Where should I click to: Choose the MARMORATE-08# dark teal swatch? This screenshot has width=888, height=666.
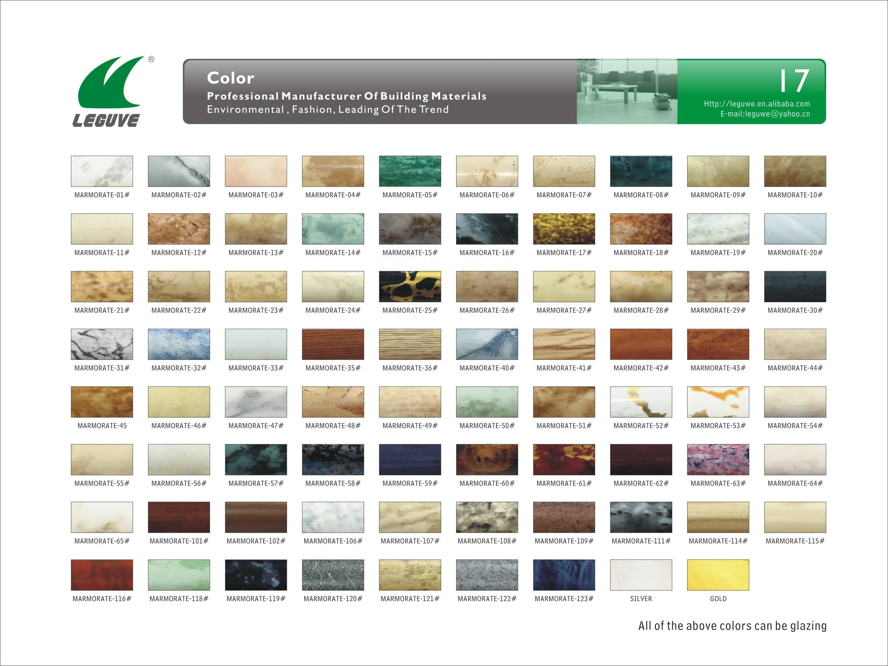pos(641,171)
